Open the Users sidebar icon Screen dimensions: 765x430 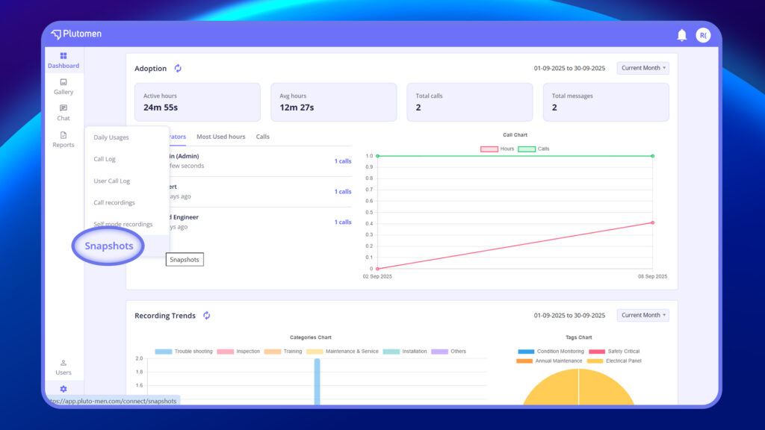pos(64,367)
